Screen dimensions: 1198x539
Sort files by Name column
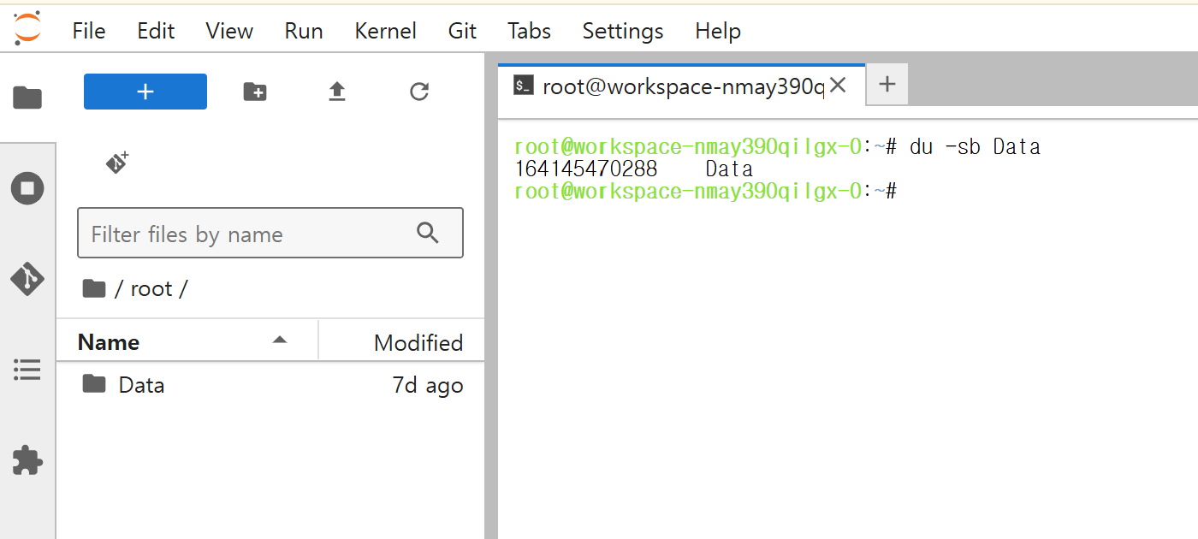tap(187, 342)
